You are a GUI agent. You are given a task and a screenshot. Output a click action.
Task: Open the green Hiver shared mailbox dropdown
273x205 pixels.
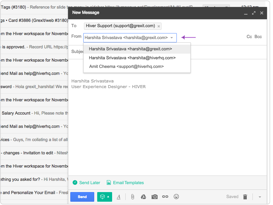104,197
